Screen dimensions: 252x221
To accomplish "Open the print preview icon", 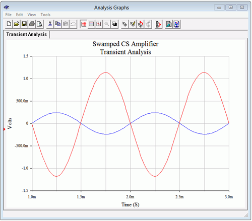I will point(40,24).
